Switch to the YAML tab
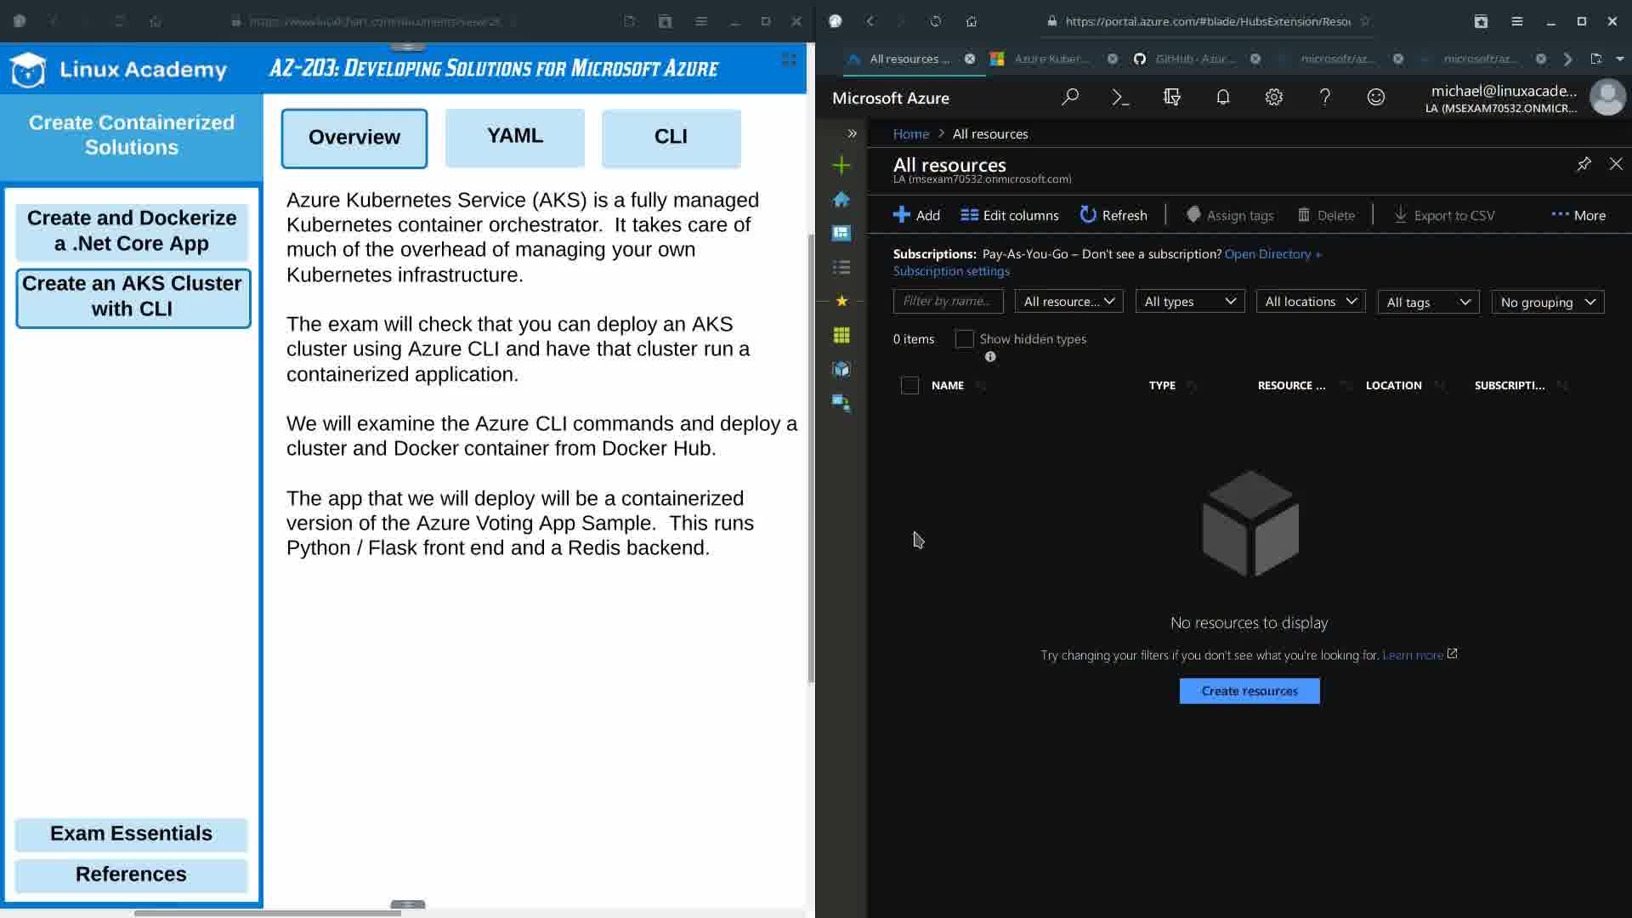 (514, 137)
